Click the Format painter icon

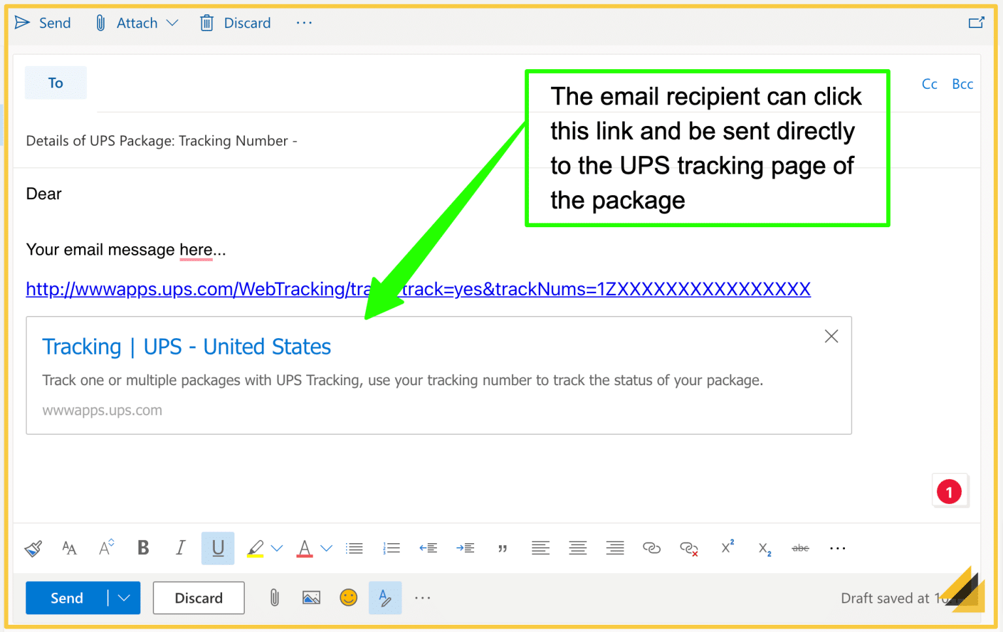tap(33, 548)
